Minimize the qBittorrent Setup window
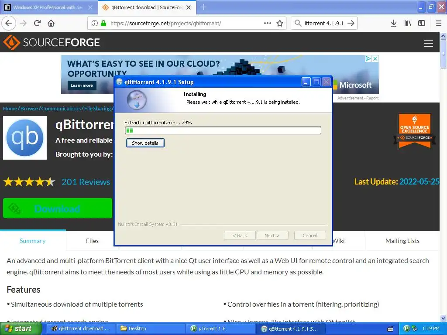 [x=306, y=82]
